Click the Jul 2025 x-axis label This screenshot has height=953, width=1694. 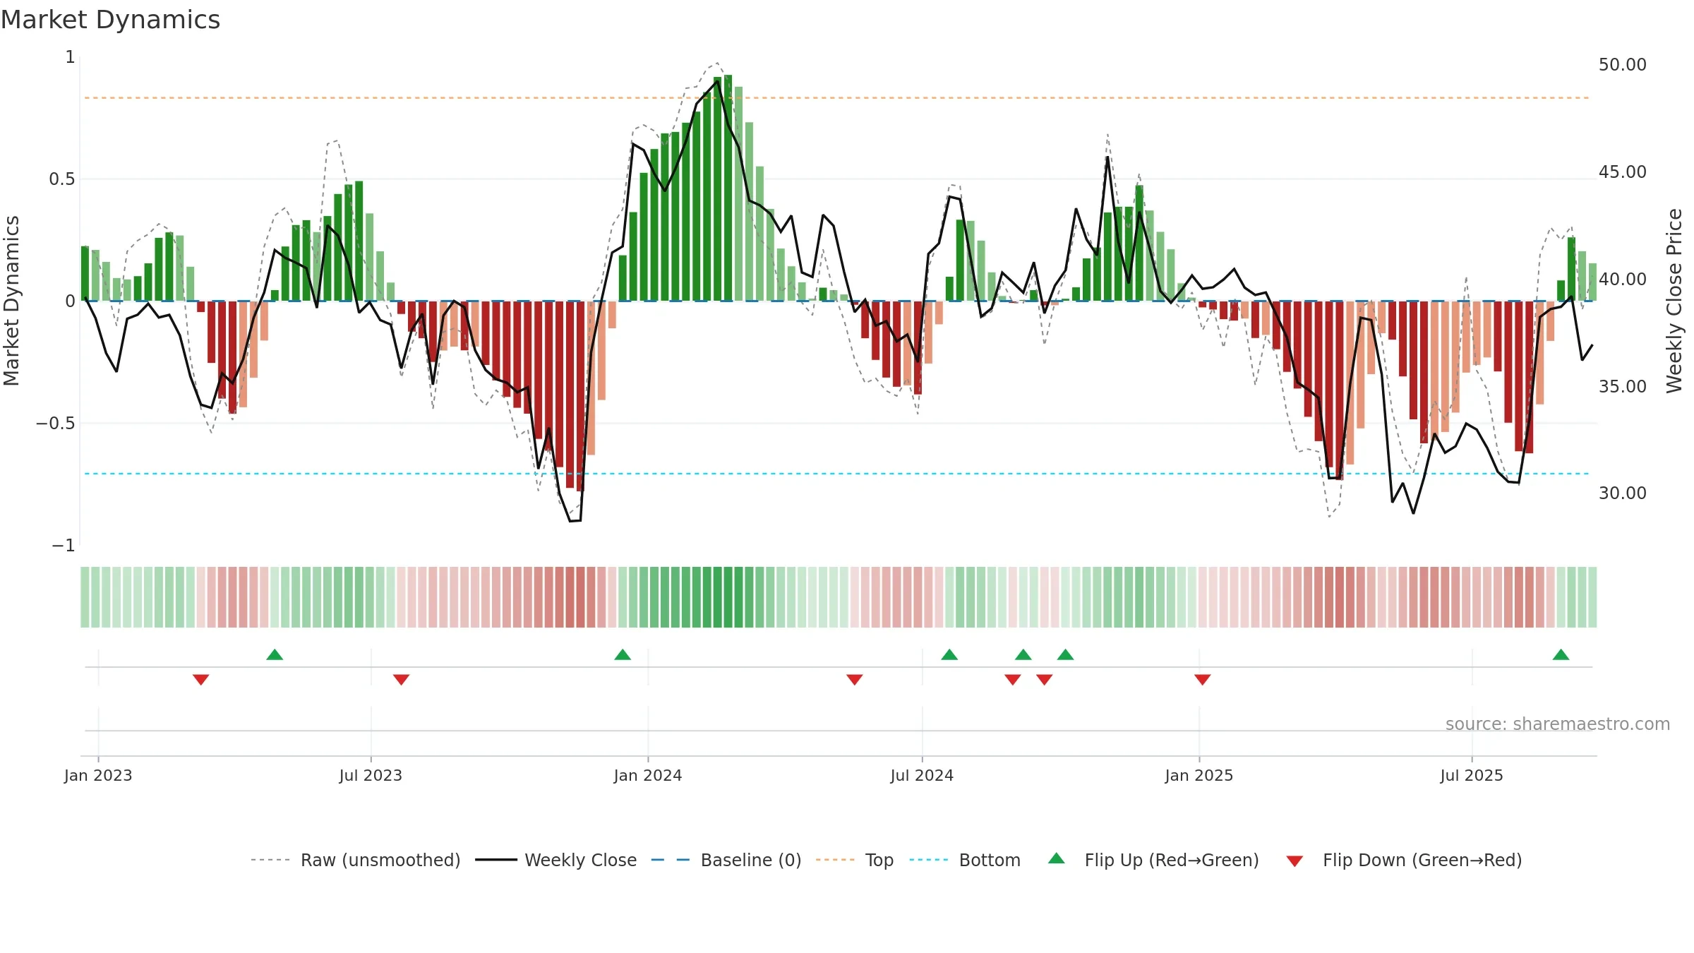point(1472,775)
